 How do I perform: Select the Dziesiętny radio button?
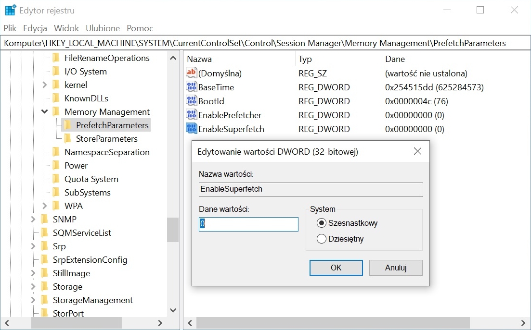point(322,239)
